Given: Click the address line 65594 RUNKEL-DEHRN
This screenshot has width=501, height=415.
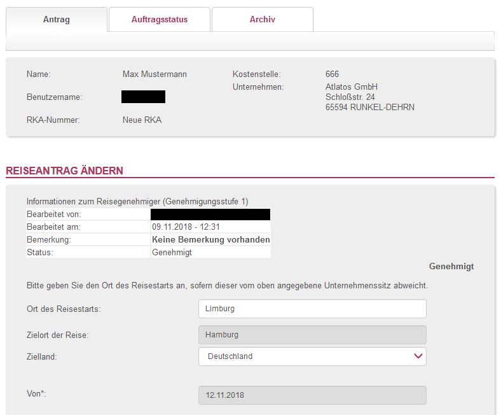Looking at the screenshot, I should tap(369, 108).
